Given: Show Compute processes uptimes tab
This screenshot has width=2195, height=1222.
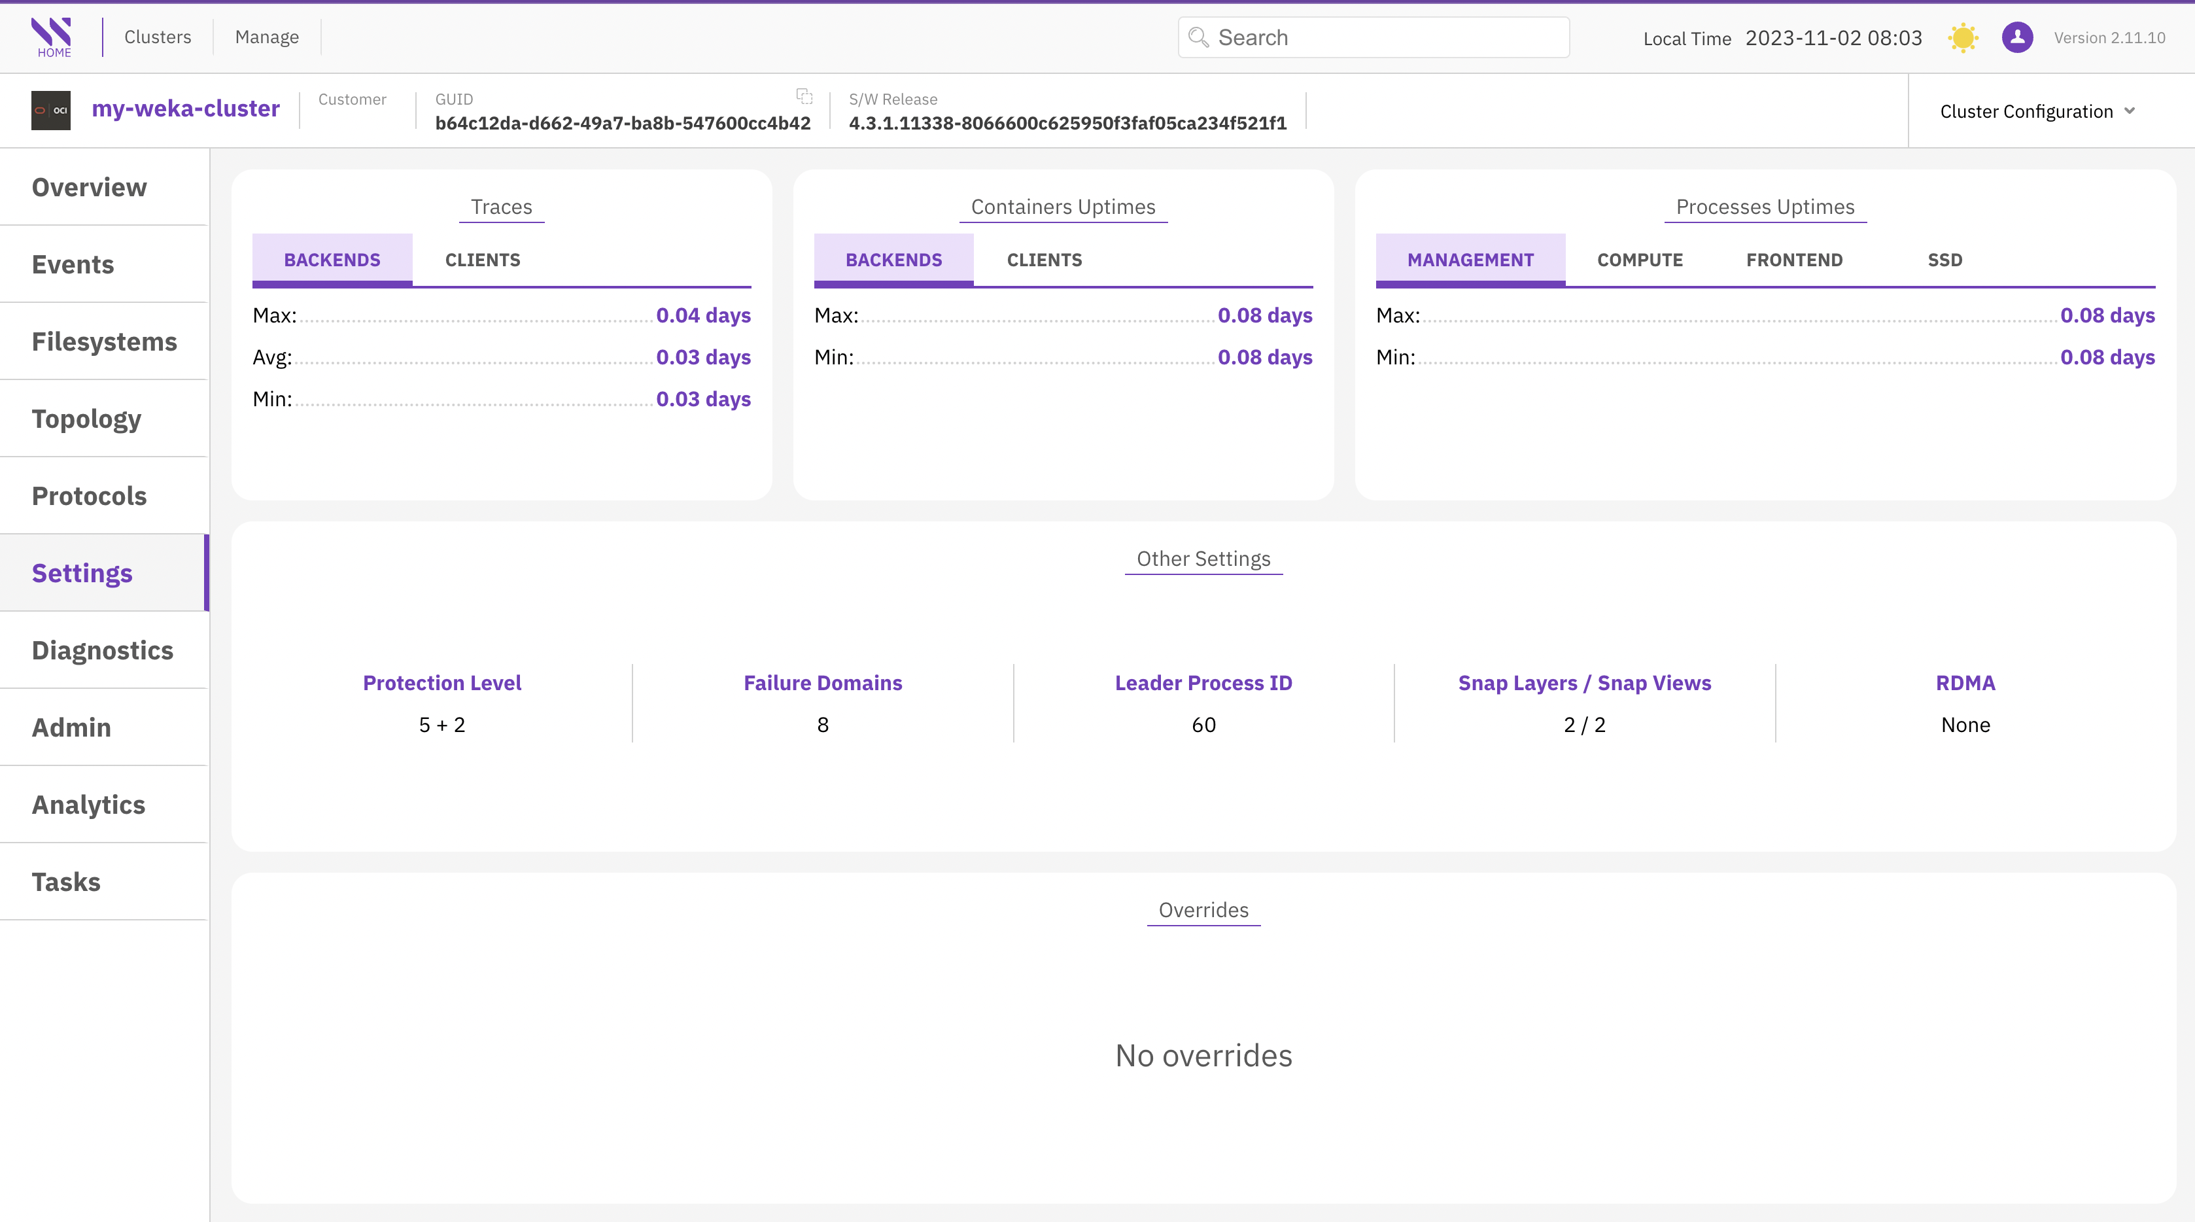Looking at the screenshot, I should coord(1640,260).
